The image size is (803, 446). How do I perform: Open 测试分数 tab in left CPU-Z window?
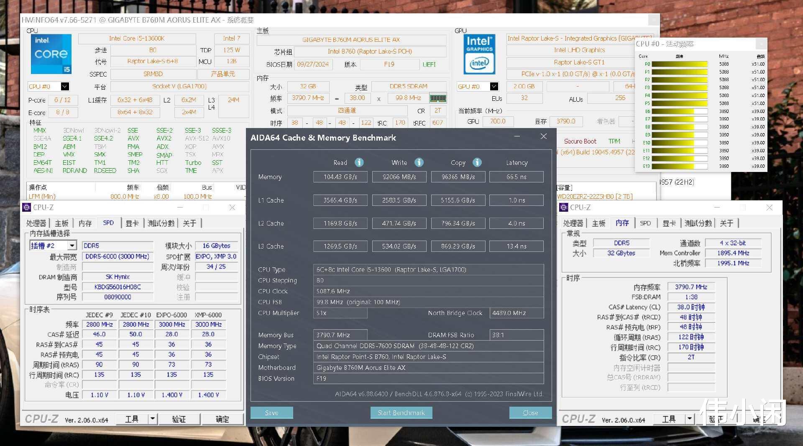(161, 223)
